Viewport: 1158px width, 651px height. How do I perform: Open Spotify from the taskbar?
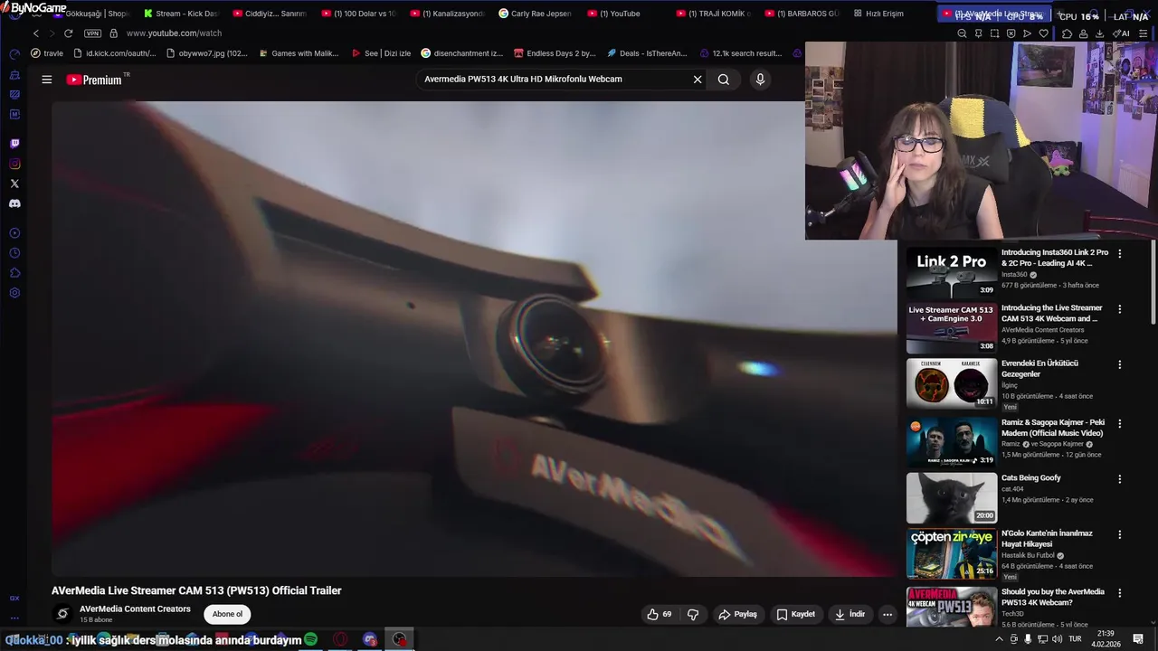click(x=310, y=639)
